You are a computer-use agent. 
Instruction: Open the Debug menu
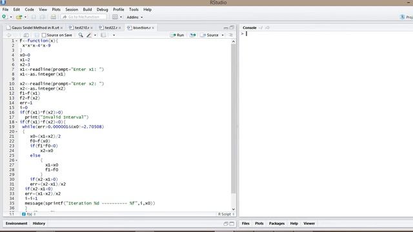click(x=102, y=10)
